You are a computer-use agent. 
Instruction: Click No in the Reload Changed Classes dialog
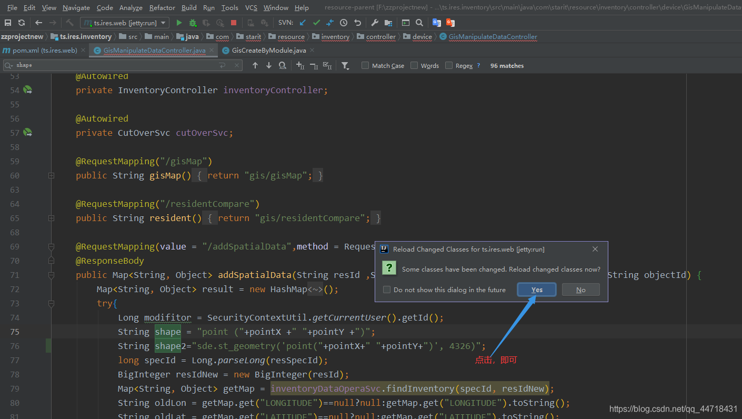(581, 290)
